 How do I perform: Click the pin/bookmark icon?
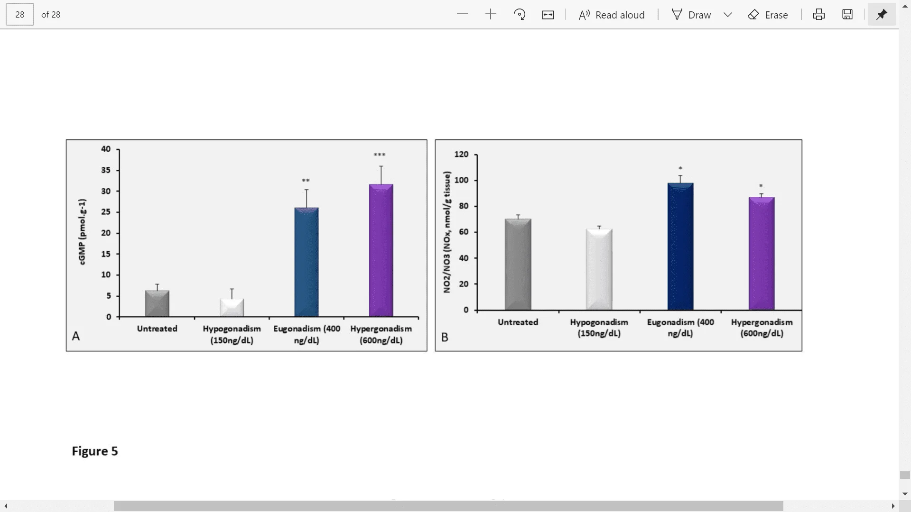[881, 14]
